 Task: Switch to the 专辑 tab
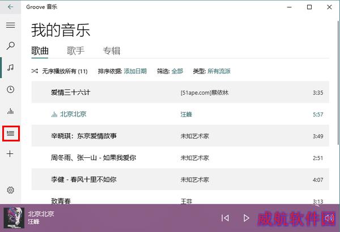point(112,51)
